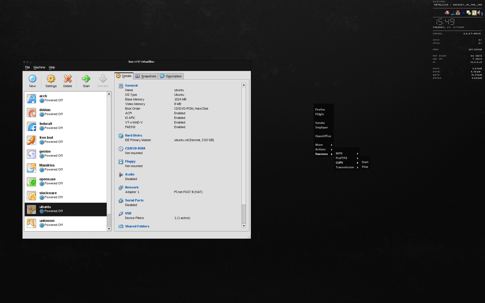
Task: Click the highlighted ubuntu VM icon
Action: coord(32,209)
